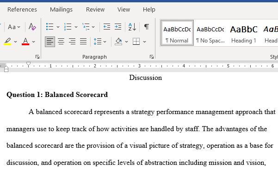Switch to the Mailings tab
Screen dimensions: 278x169
click(x=61, y=9)
